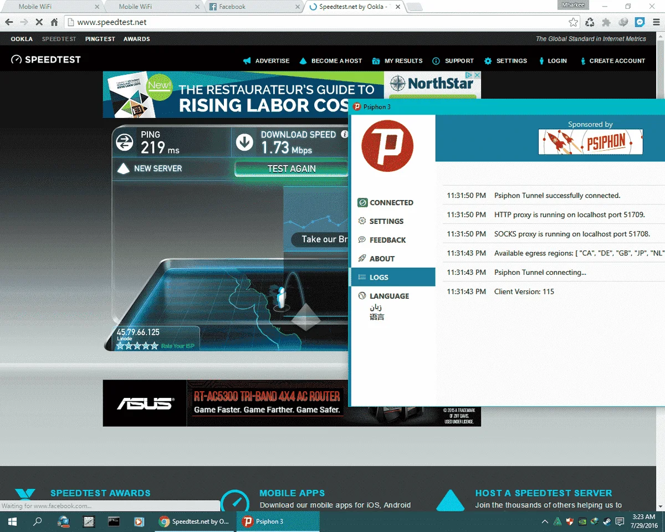665x532 pixels.
Task: Open download speed info icon
Action: (344, 134)
